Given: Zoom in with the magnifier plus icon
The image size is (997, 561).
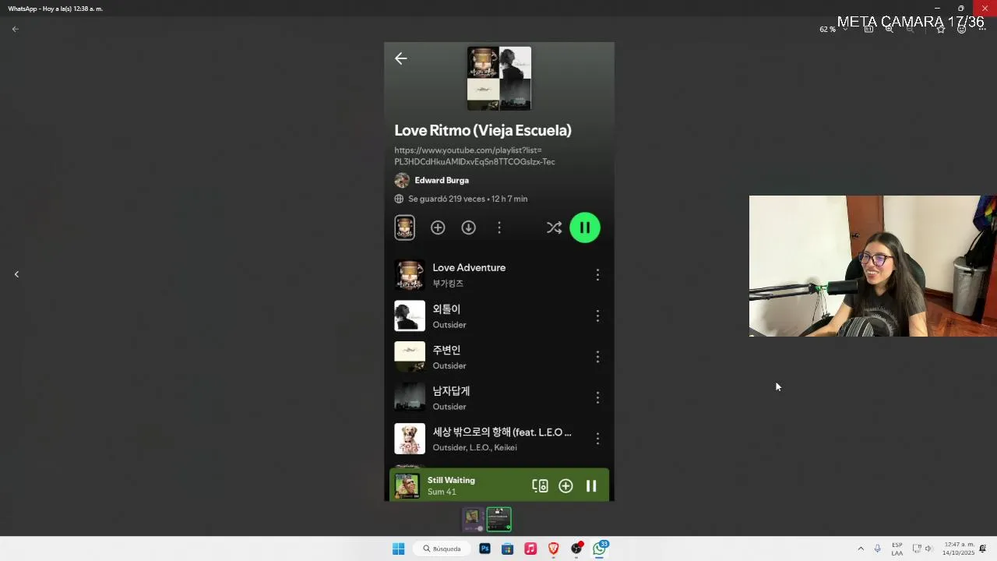Looking at the screenshot, I should click(889, 29).
